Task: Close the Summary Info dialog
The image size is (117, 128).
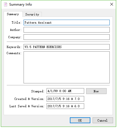Action: pos(112,4)
